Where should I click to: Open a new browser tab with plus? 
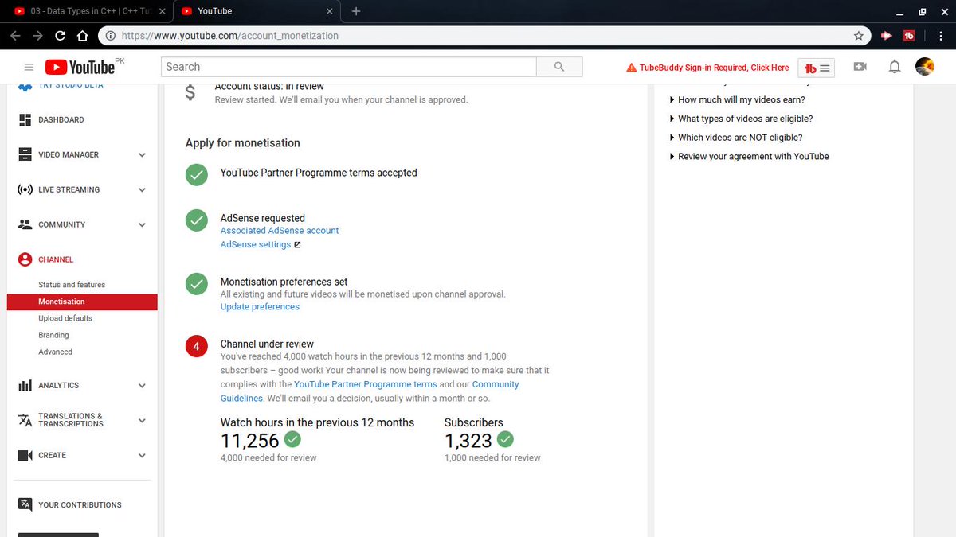coord(356,11)
